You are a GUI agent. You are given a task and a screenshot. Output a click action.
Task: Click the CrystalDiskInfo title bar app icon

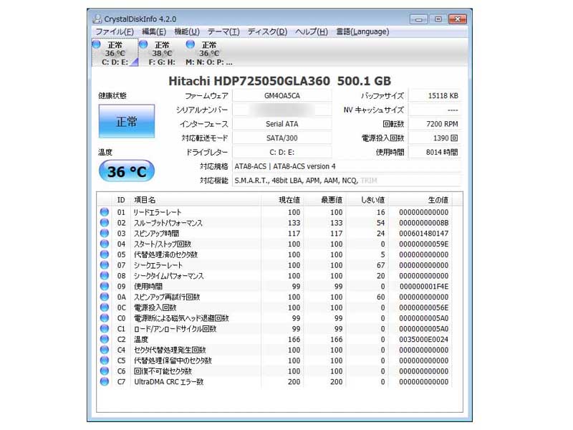click(x=97, y=19)
